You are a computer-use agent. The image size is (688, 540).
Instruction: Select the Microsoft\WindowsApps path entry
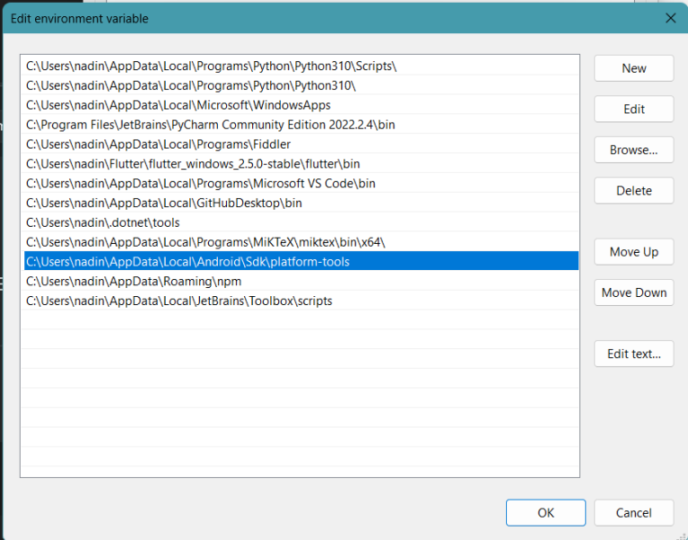click(301, 105)
